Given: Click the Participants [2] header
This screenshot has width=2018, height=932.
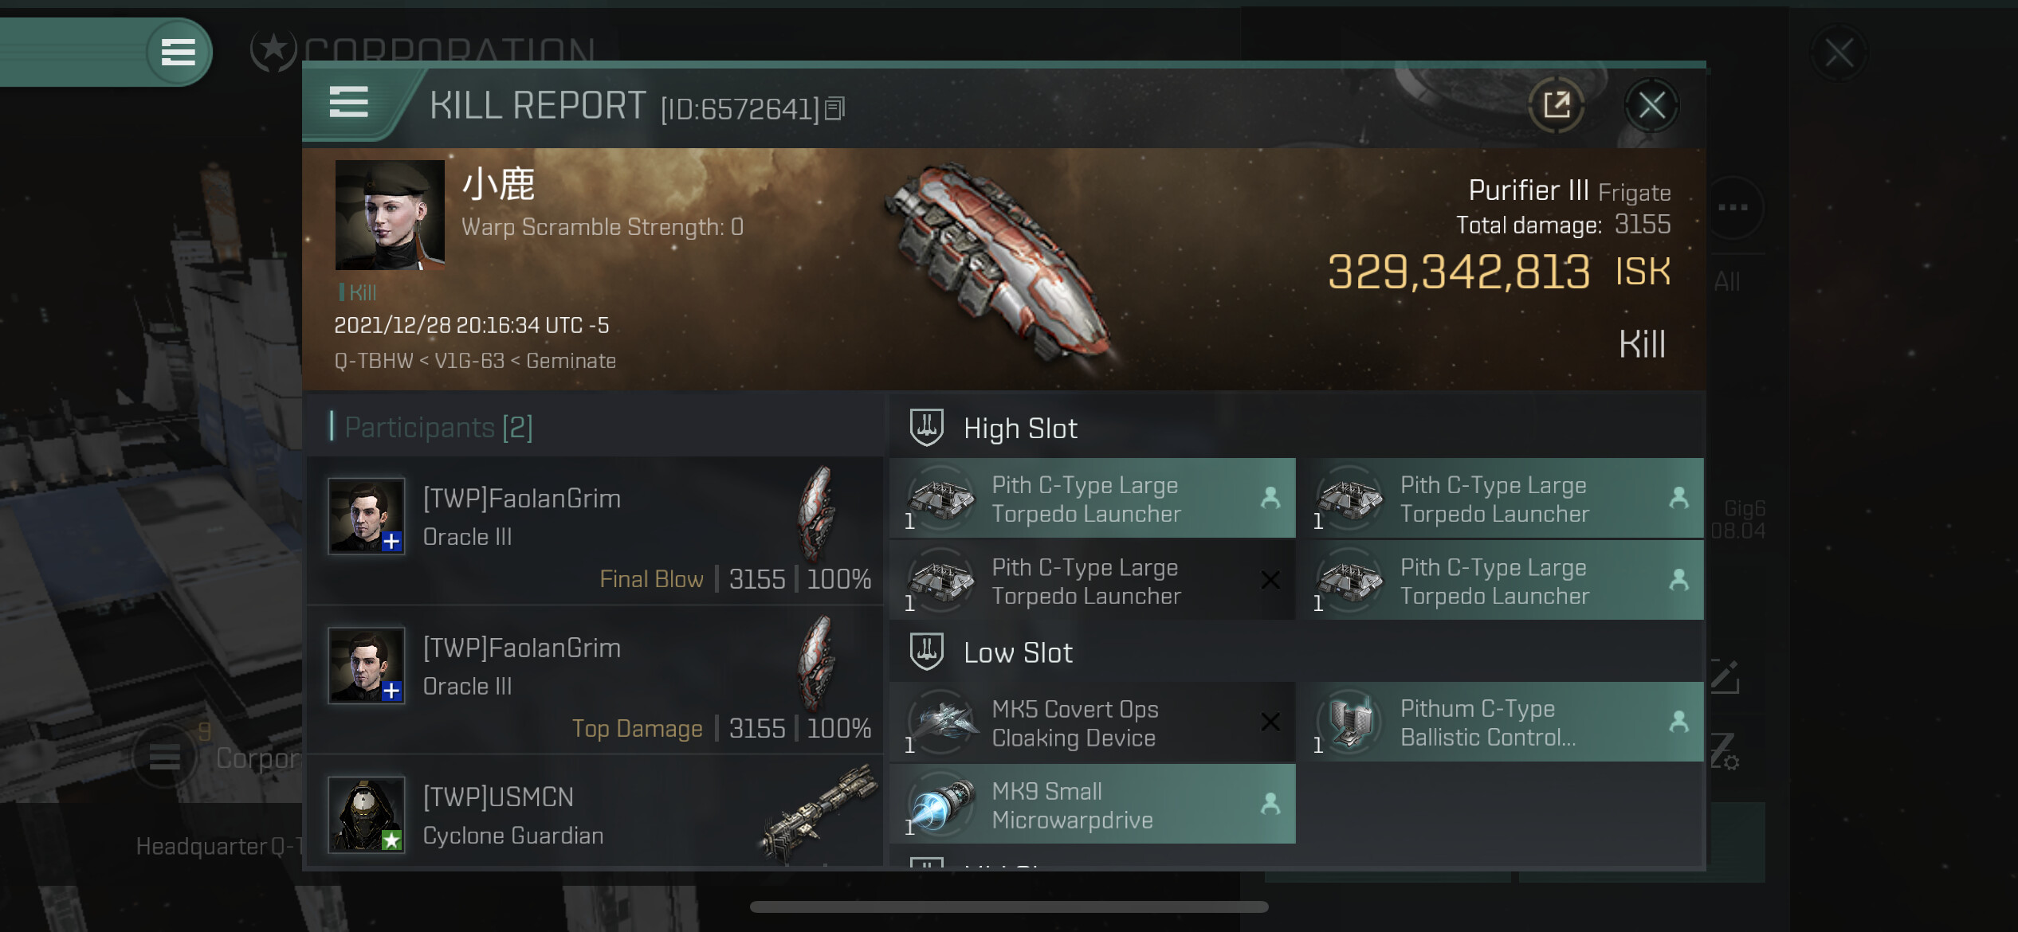Looking at the screenshot, I should [438, 428].
